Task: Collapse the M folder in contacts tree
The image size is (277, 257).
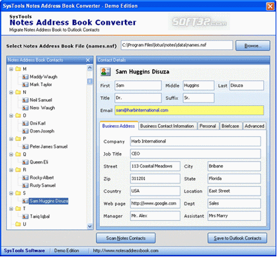Action: point(11,70)
